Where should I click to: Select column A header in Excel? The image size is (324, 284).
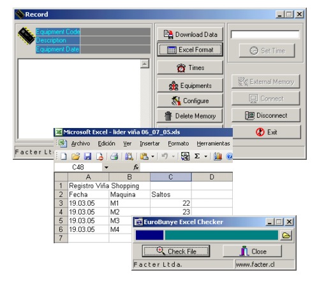(x=88, y=177)
